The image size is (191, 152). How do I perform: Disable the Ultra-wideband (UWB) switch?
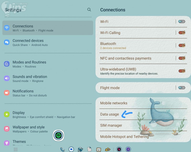coord(182,71)
